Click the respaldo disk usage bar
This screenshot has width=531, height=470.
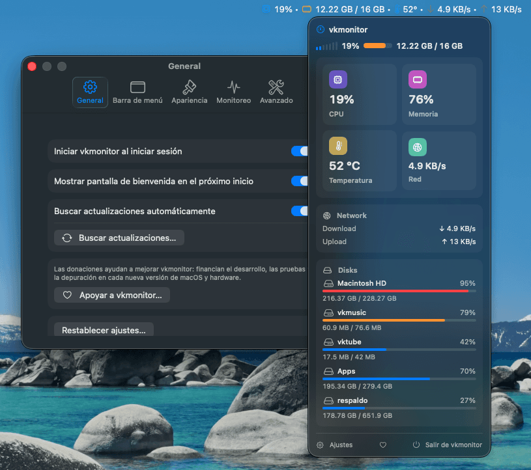coord(399,408)
